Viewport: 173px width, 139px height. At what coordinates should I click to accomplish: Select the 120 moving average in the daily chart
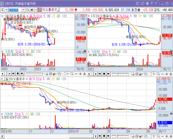(x=64, y=79)
